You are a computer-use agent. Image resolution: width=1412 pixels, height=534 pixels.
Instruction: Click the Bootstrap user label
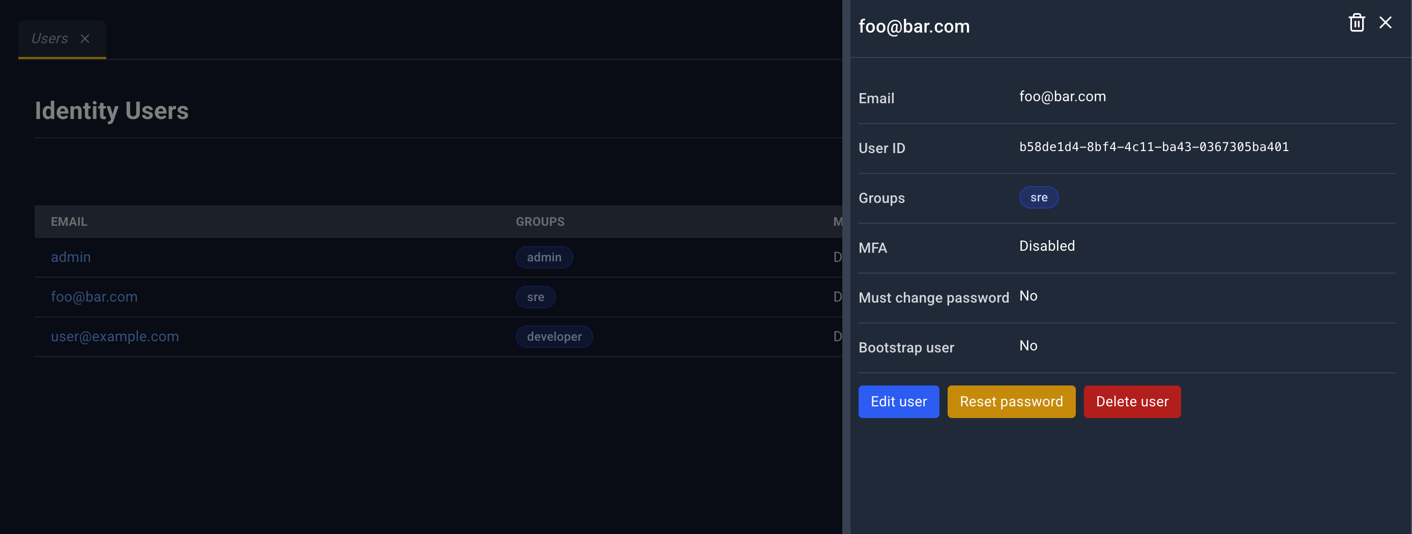(906, 347)
